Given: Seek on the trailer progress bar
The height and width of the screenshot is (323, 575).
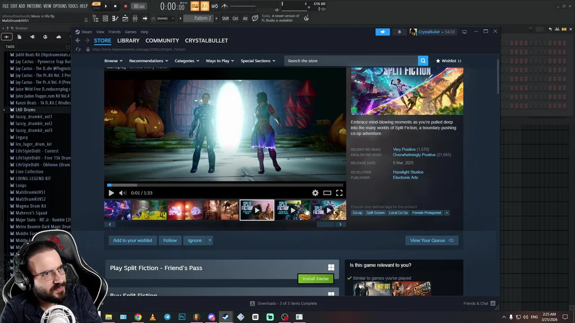Looking at the screenshot, I should pyautogui.click(x=225, y=185).
